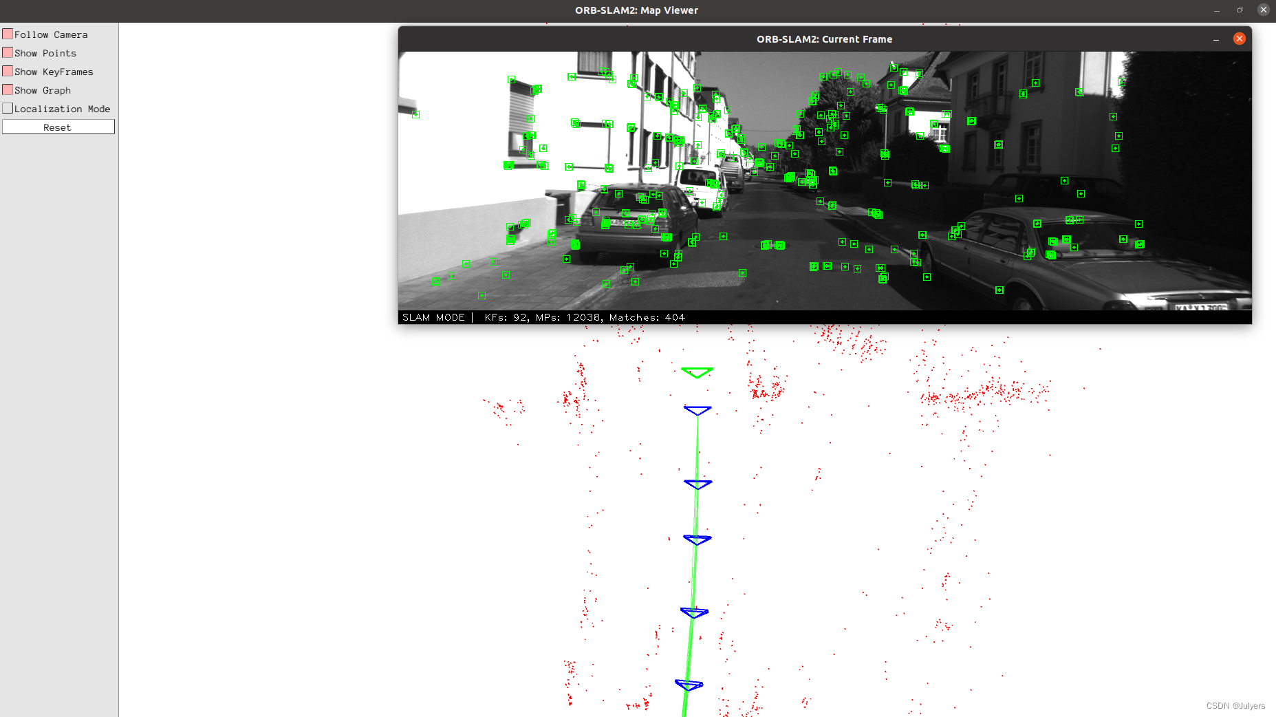The height and width of the screenshot is (717, 1276).
Task: Minimize the Current Frame window
Action: click(x=1218, y=40)
